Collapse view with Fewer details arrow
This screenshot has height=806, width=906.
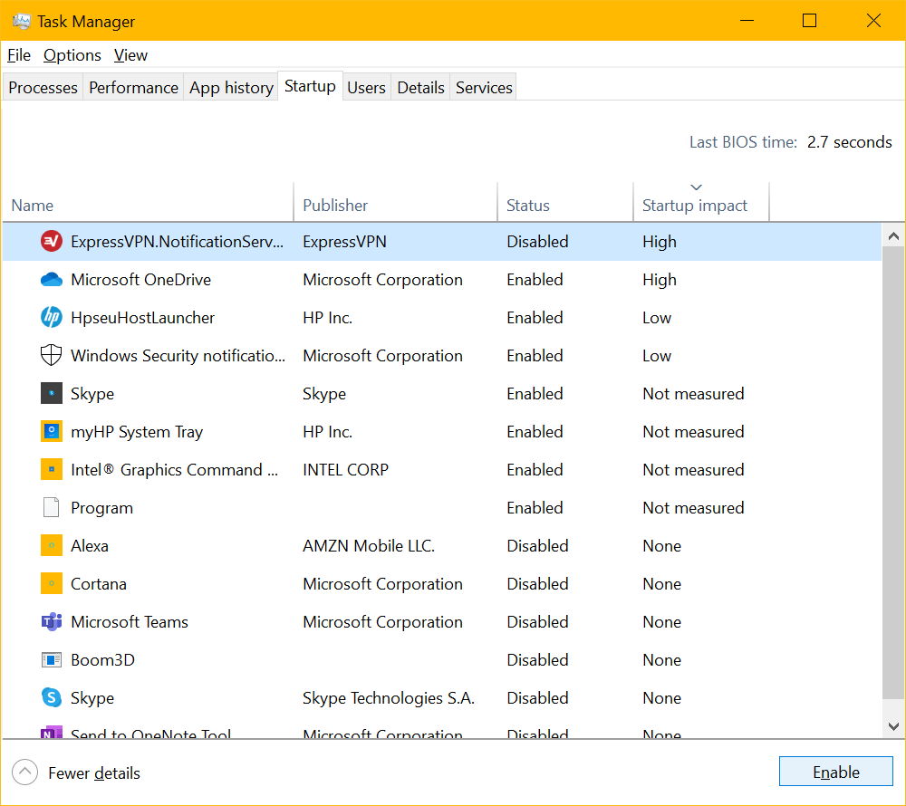tap(25, 772)
